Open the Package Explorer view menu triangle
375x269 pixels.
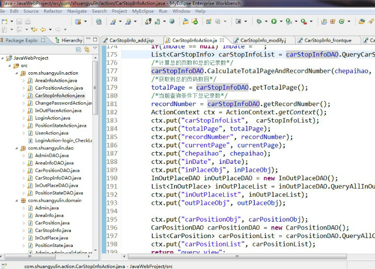tap(95, 48)
